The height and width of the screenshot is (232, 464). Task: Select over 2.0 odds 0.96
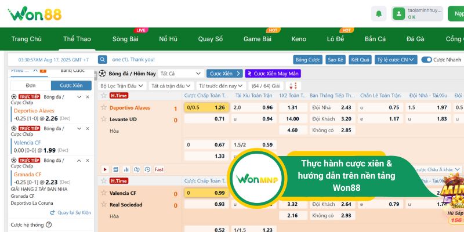[253, 107]
